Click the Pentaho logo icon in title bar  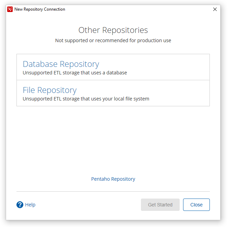coord(10,9)
